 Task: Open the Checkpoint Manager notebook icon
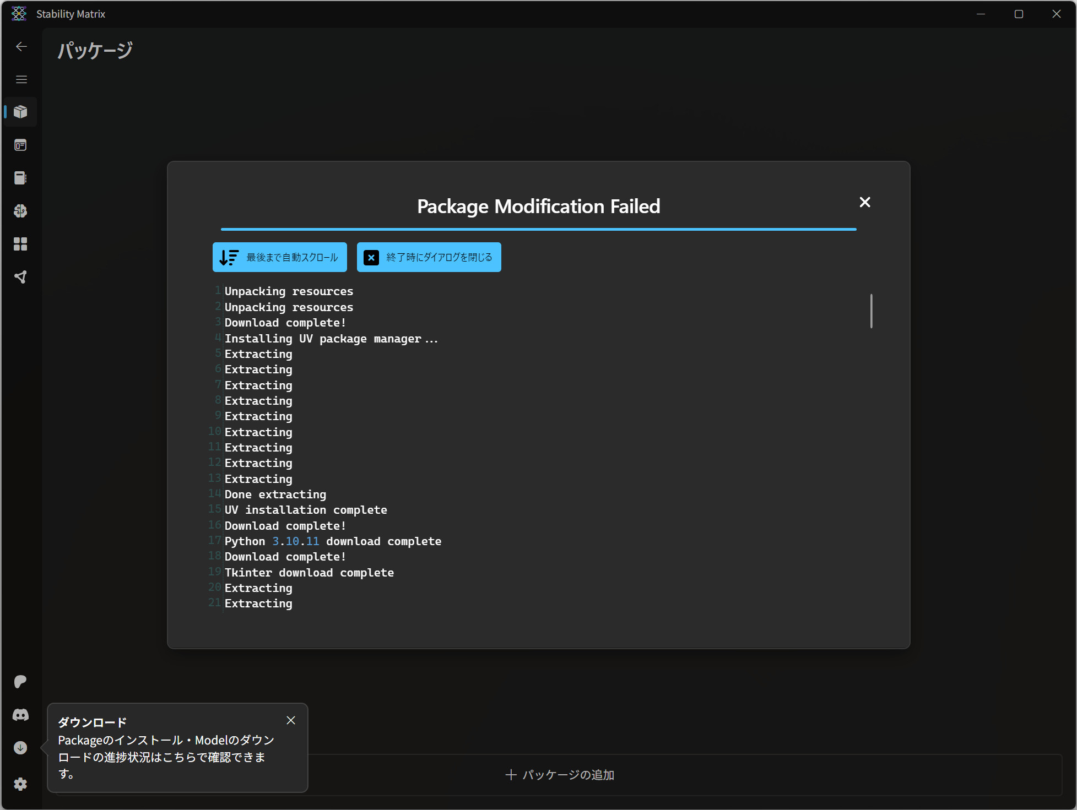[x=21, y=178]
